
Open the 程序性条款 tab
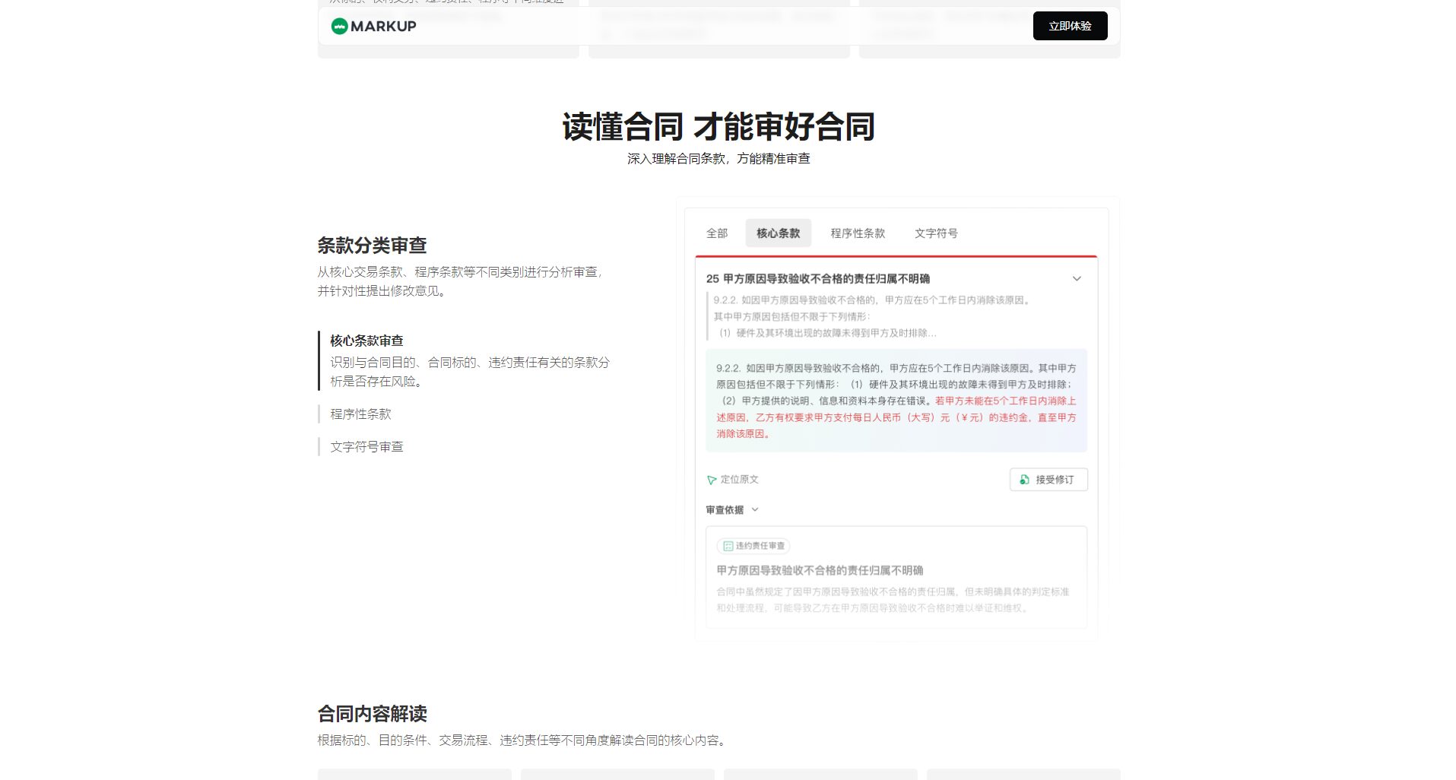coord(858,233)
